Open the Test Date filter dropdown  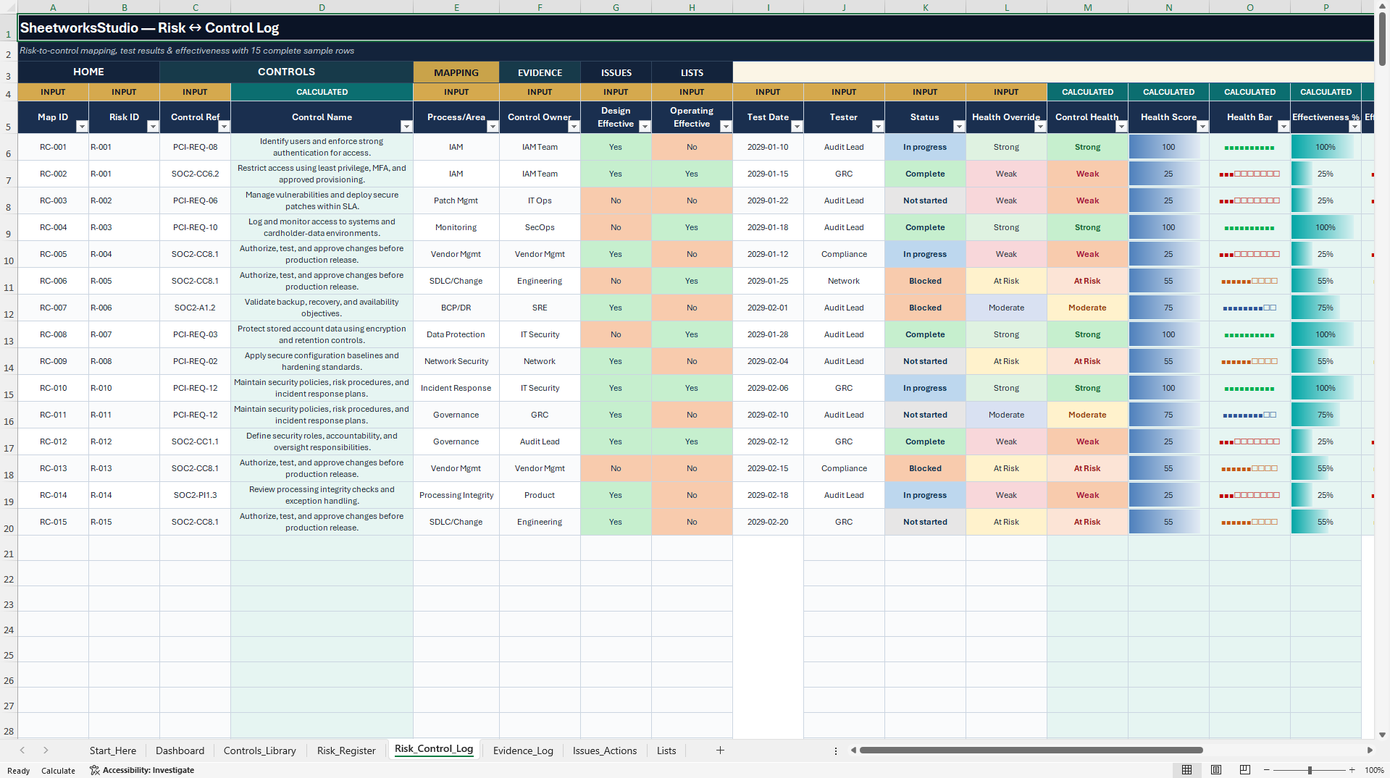(x=797, y=127)
